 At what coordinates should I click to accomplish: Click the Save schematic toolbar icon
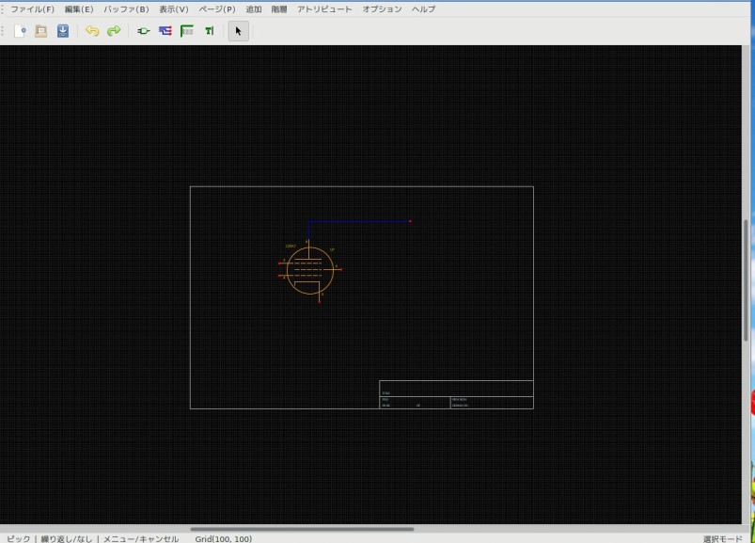tap(63, 31)
